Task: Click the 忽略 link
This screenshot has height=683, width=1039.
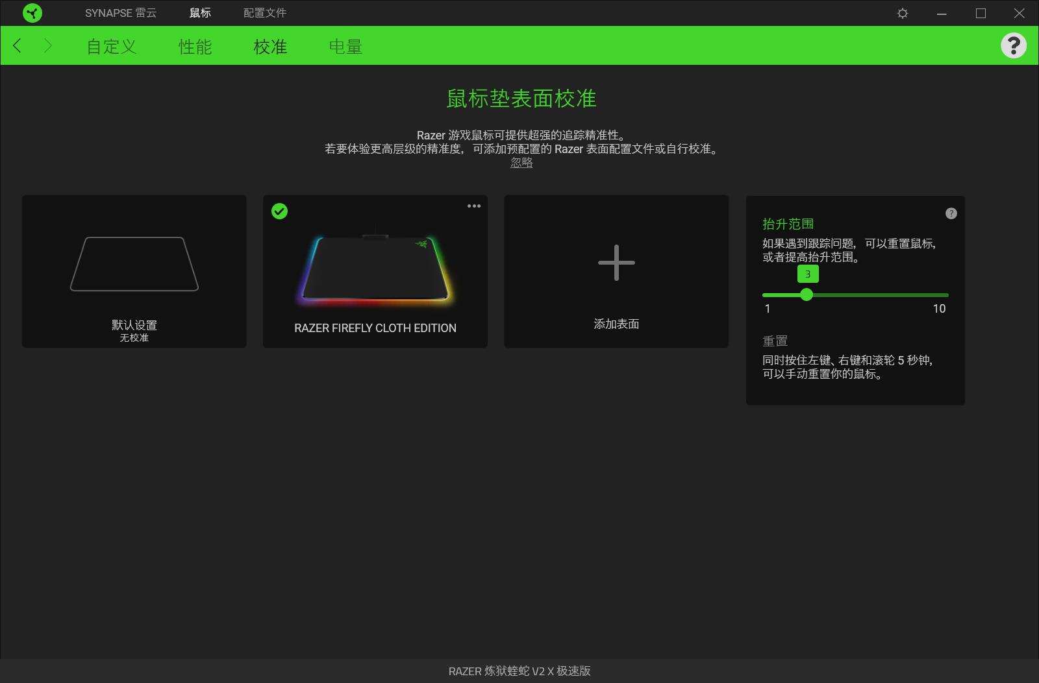Action: coord(521,163)
